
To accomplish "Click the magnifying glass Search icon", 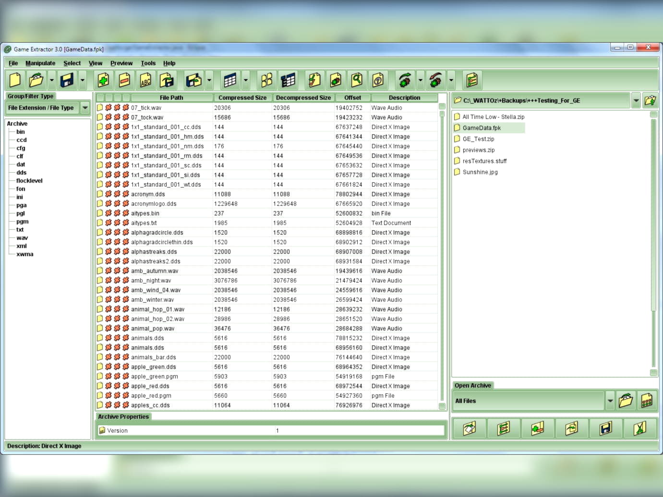I will tap(357, 80).
